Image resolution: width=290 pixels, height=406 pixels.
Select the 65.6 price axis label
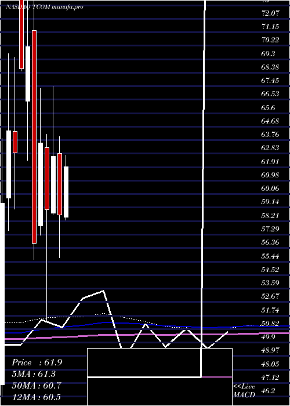[x=269, y=107]
